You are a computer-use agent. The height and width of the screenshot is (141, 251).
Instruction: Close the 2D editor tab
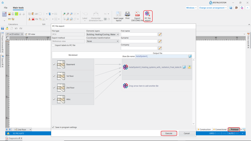[22, 34]
